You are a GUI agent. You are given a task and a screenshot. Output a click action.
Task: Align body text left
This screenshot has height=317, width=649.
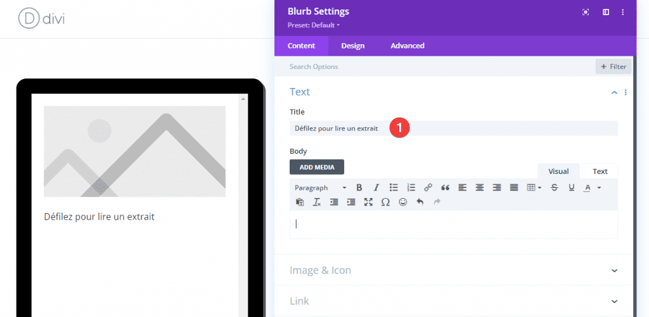click(x=462, y=188)
